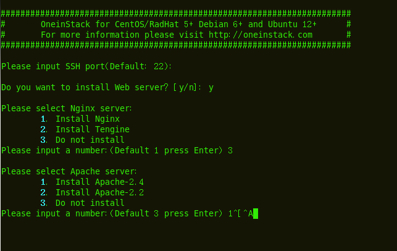Screen dimensions: 397x251
Task: Click the typed '1^[^A' input text
Action: click(x=238, y=213)
